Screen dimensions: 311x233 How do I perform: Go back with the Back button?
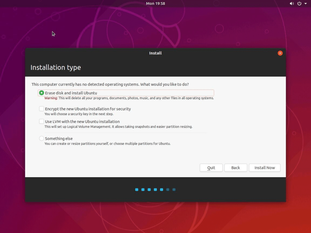pos(236,168)
